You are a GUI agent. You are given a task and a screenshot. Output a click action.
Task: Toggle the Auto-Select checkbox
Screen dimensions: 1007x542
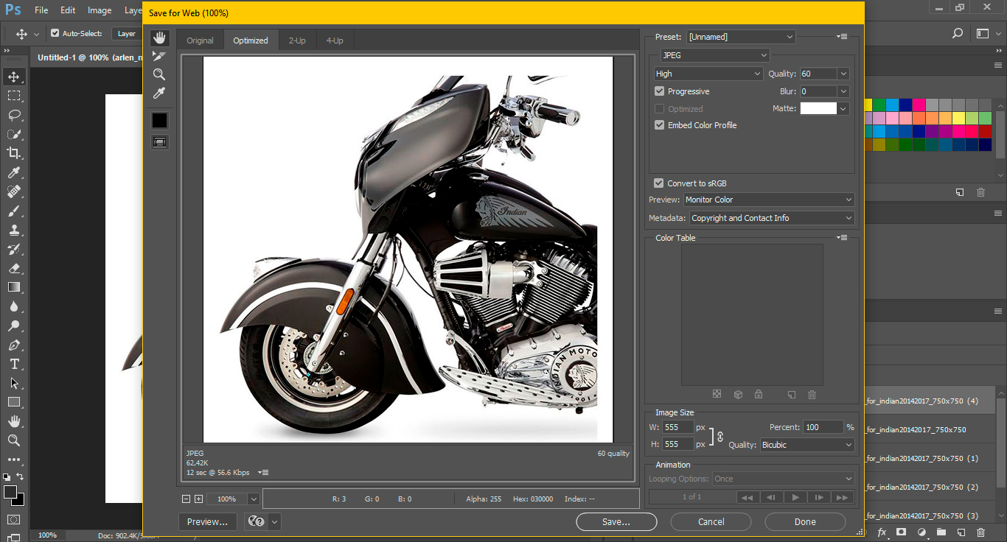(x=55, y=33)
